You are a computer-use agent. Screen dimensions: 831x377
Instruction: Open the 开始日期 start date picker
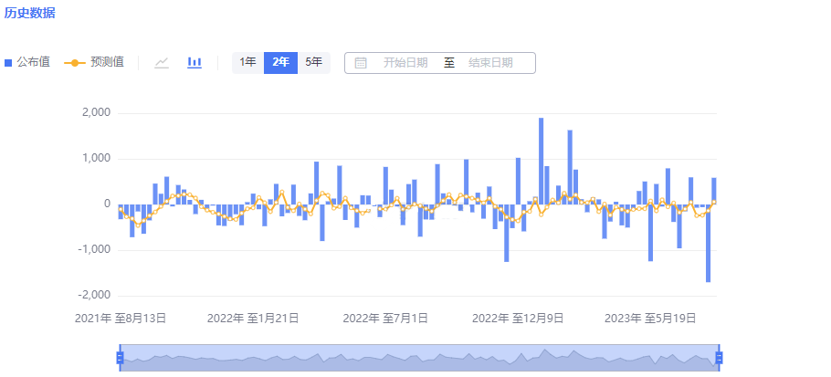(405, 63)
